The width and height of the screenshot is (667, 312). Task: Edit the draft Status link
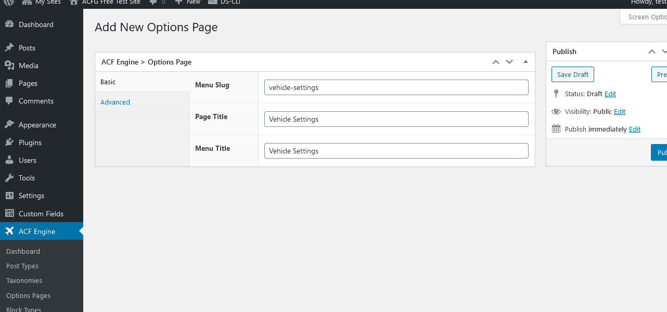pyautogui.click(x=610, y=94)
